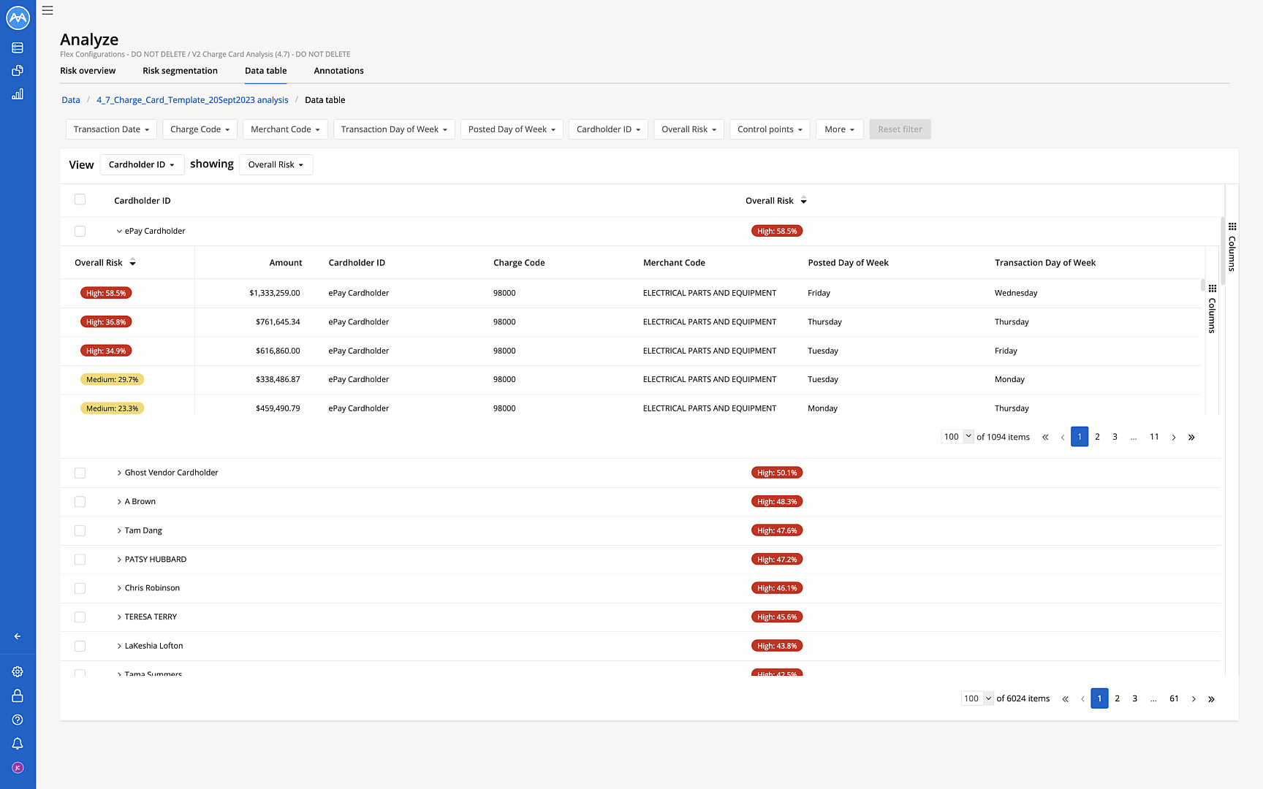Check the ePay Cardholder row checkbox
The image size is (1263, 789).
tap(80, 231)
